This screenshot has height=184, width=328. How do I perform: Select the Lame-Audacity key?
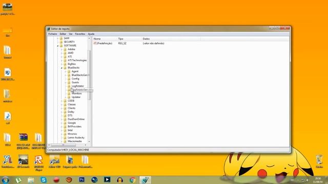pos(76,137)
